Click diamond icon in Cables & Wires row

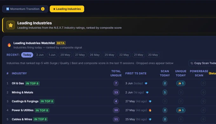(x=150, y=120)
